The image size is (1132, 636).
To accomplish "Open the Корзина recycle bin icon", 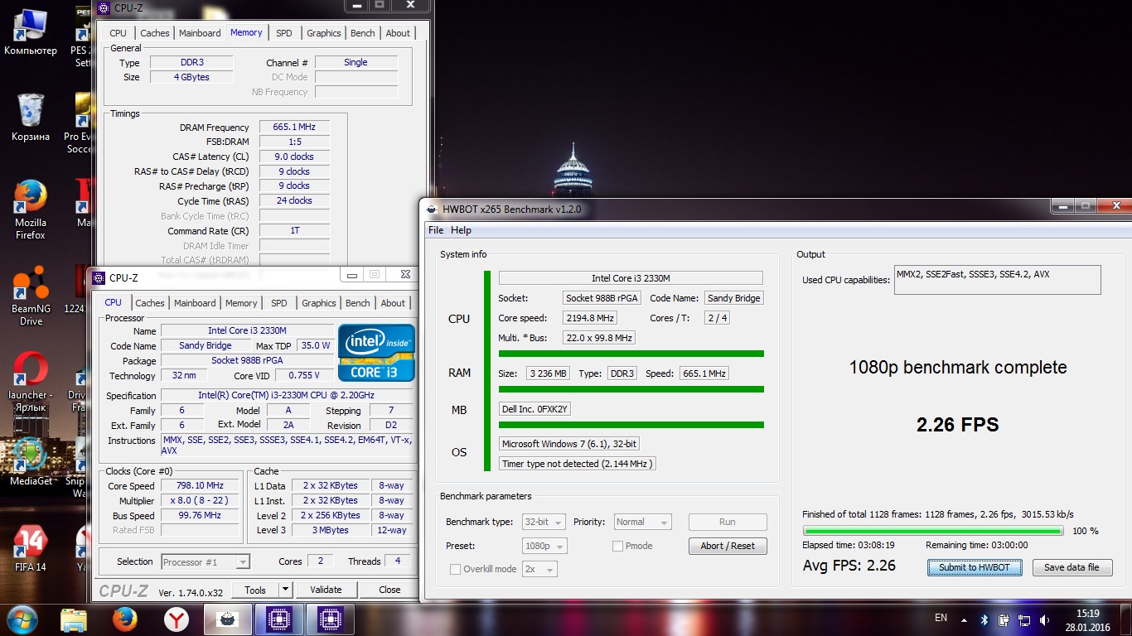I will (30, 118).
